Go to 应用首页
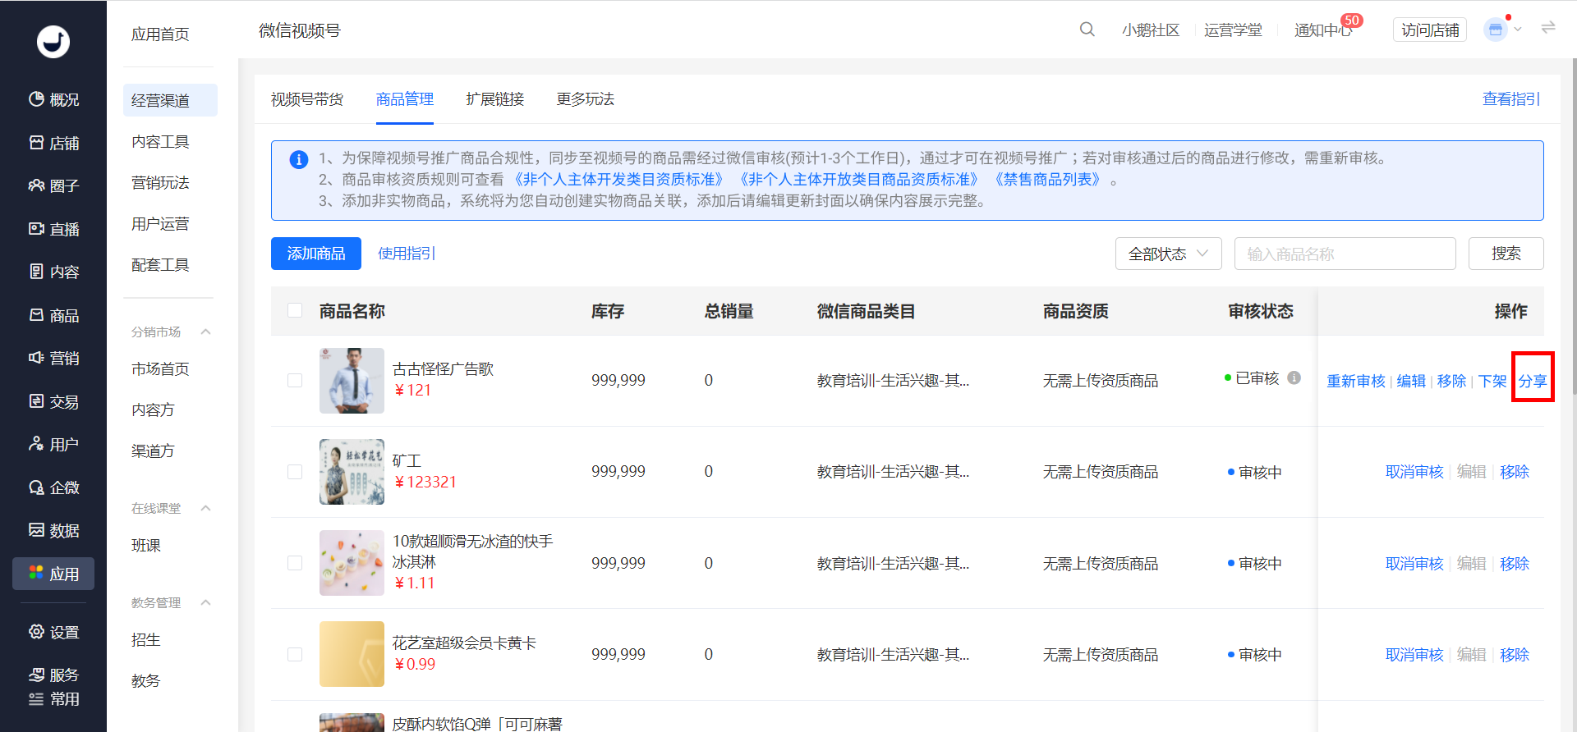This screenshot has height=732, width=1577. pos(161,34)
